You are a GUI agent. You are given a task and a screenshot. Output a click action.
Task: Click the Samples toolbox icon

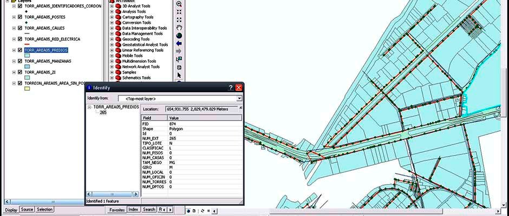pyautogui.click(x=118, y=72)
